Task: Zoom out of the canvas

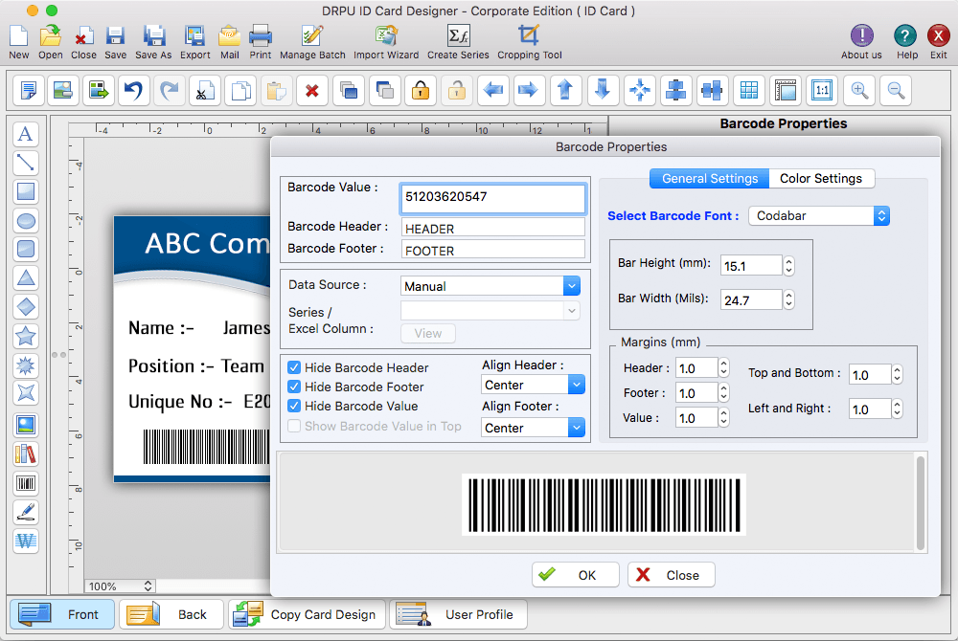Action: [x=896, y=90]
